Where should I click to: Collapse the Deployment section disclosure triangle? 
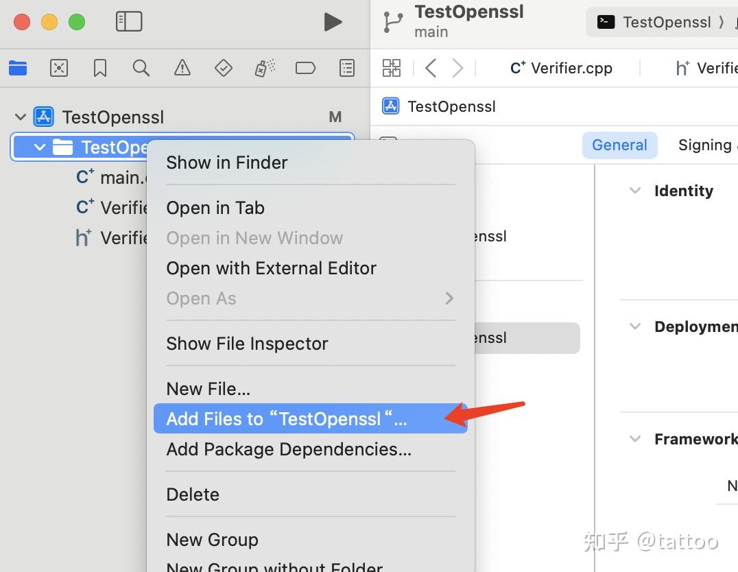point(634,326)
